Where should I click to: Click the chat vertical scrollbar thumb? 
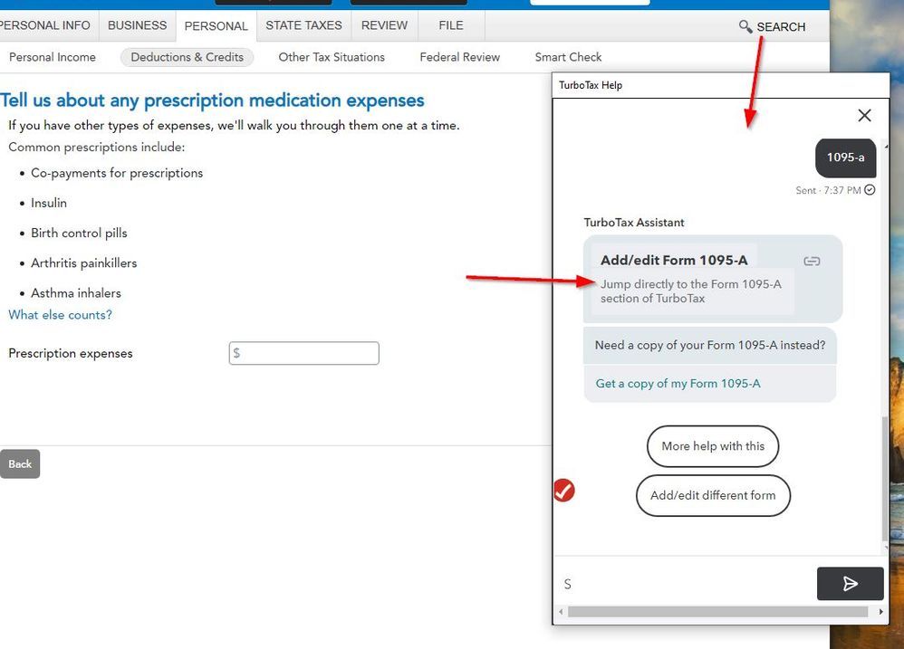pyautogui.click(x=884, y=478)
